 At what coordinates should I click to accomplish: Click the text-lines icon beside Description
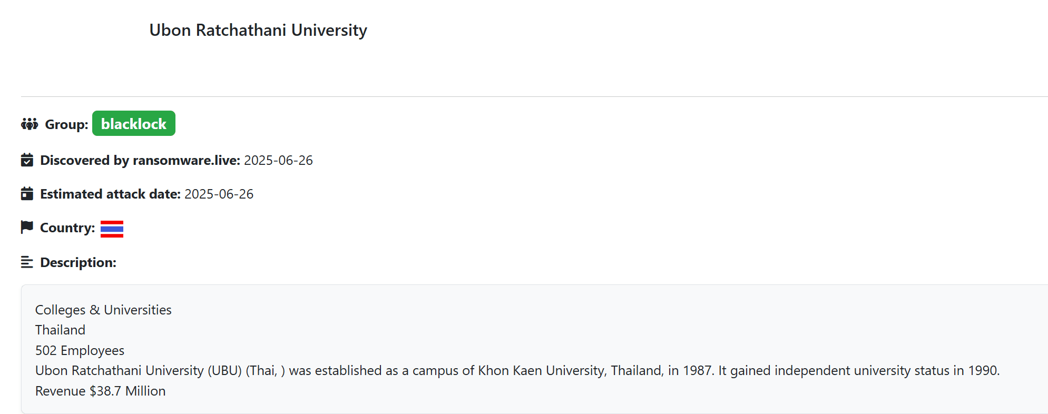[27, 262]
